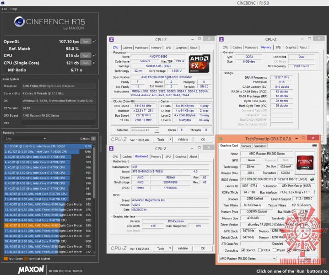The height and width of the screenshot is (275, 329).
Task: Click the CPU-Z icon of the Memory tab window
Action: (x=221, y=39)
